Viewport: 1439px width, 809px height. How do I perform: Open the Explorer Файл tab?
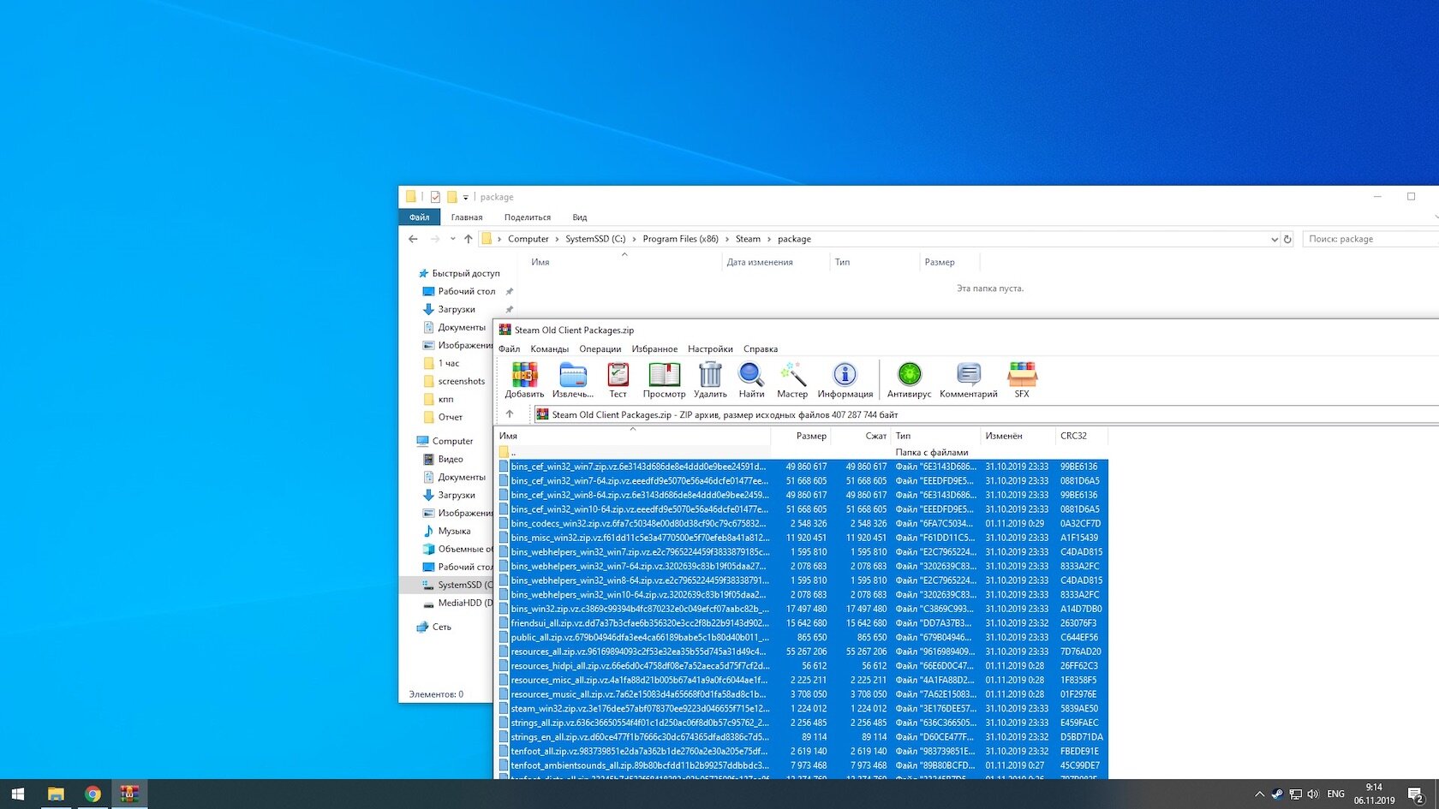(420, 217)
